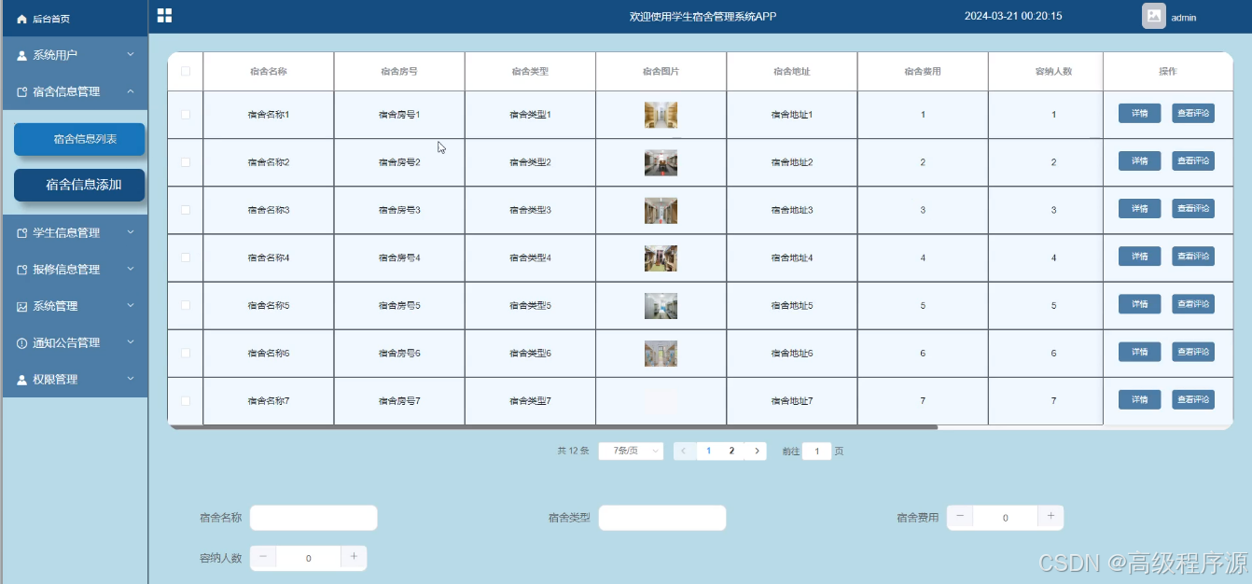The image size is (1252, 584).
Task: Click the 宿舍名称 search input field
Action: click(313, 518)
